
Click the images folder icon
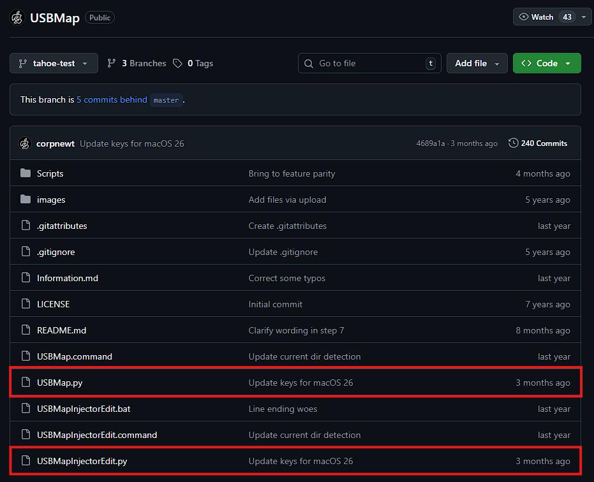tap(26, 199)
